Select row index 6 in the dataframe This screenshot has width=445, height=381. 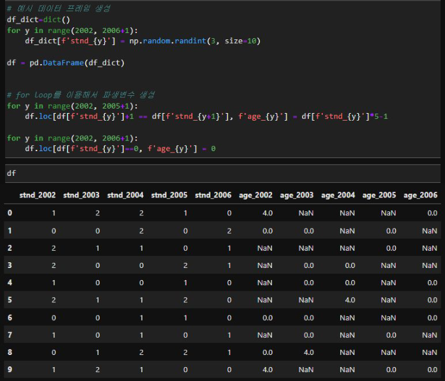tap(10, 317)
